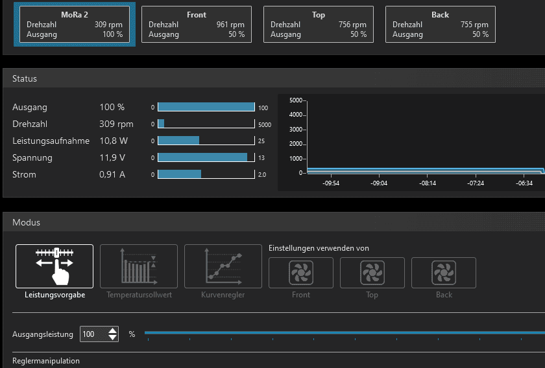Click the Reglermanipulation heading

pyautogui.click(x=46, y=361)
